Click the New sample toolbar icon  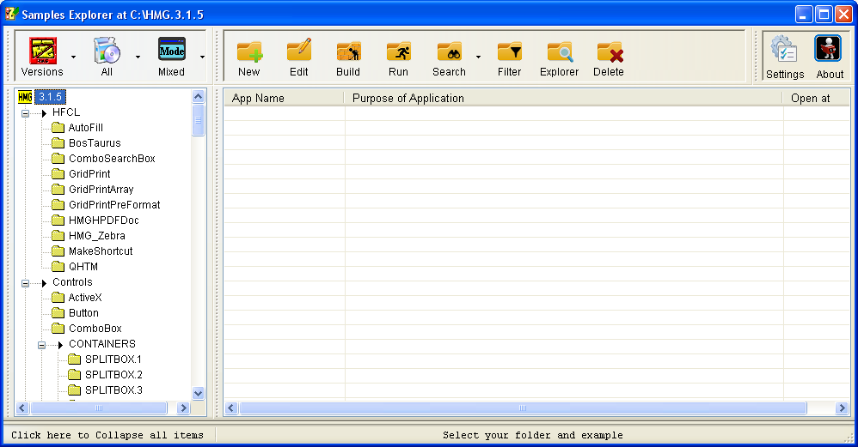pyautogui.click(x=249, y=52)
